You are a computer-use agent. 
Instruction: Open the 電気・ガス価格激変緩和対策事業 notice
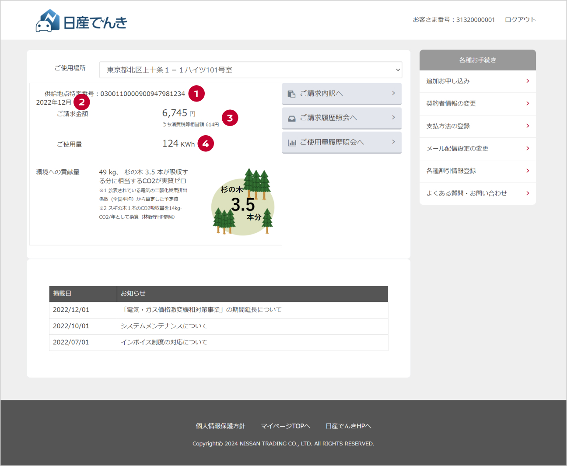tap(202, 310)
